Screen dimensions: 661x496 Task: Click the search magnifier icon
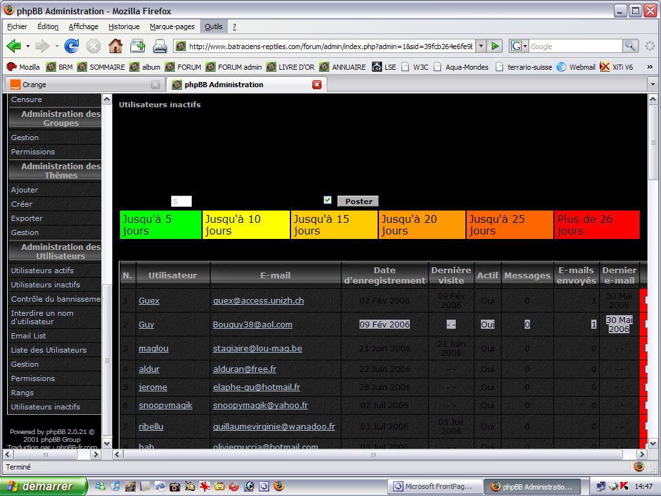coord(630,46)
